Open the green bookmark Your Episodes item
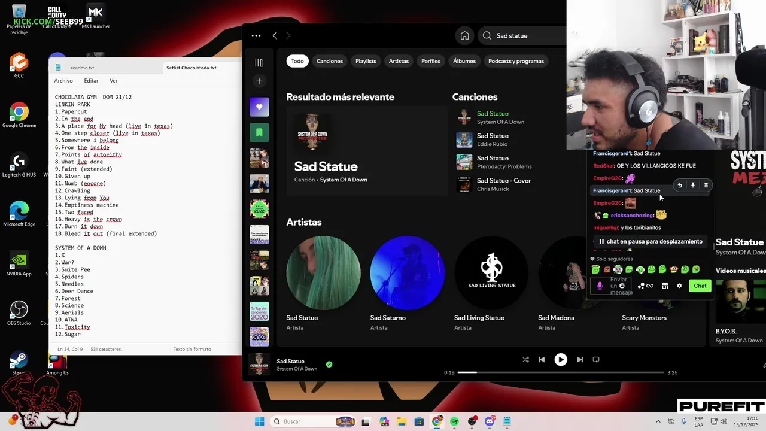This screenshot has height=431, width=766. (x=259, y=132)
